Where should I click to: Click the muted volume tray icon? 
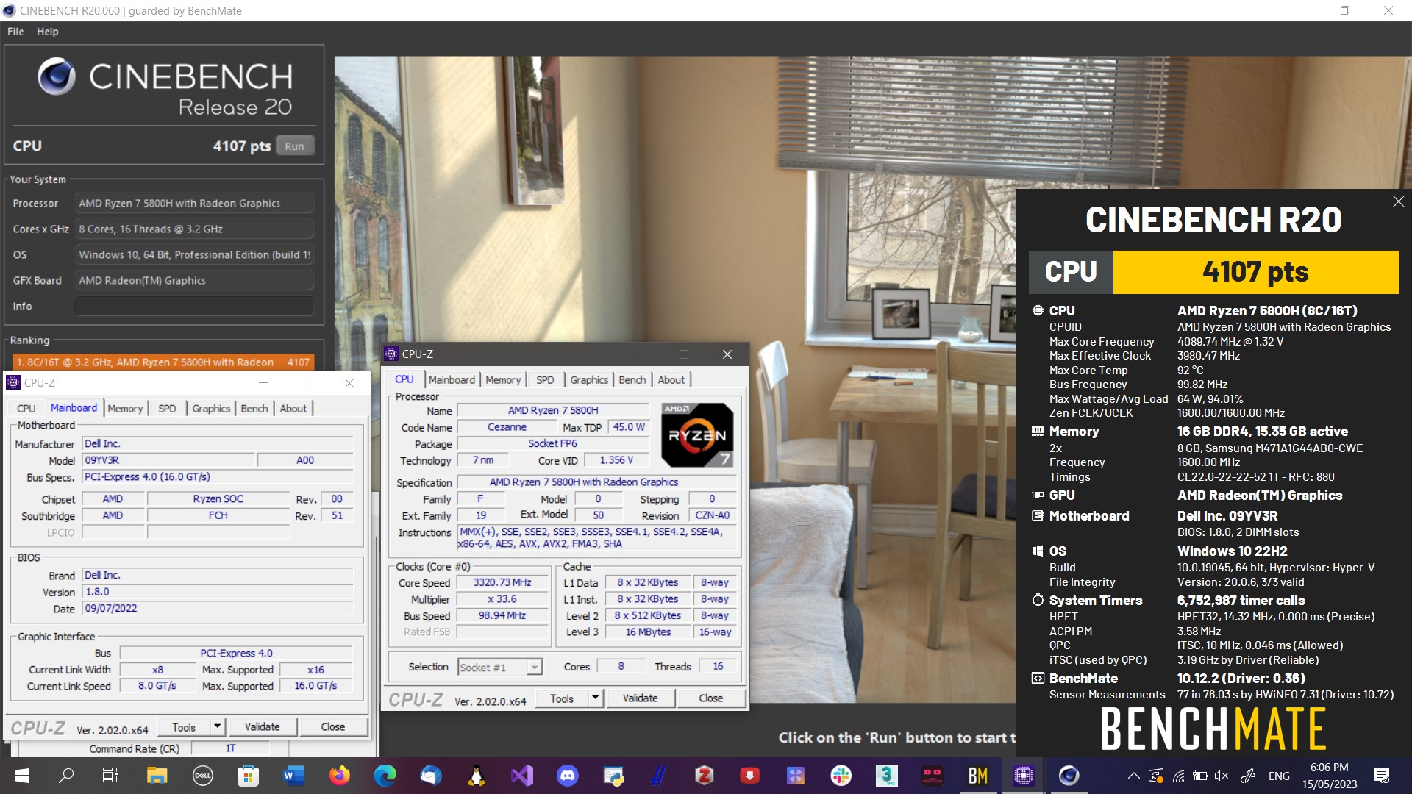(x=1222, y=776)
